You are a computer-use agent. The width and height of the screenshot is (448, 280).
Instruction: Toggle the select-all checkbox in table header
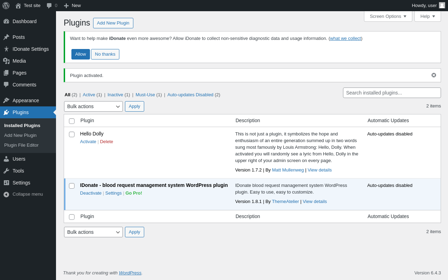click(x=72, y=121)
